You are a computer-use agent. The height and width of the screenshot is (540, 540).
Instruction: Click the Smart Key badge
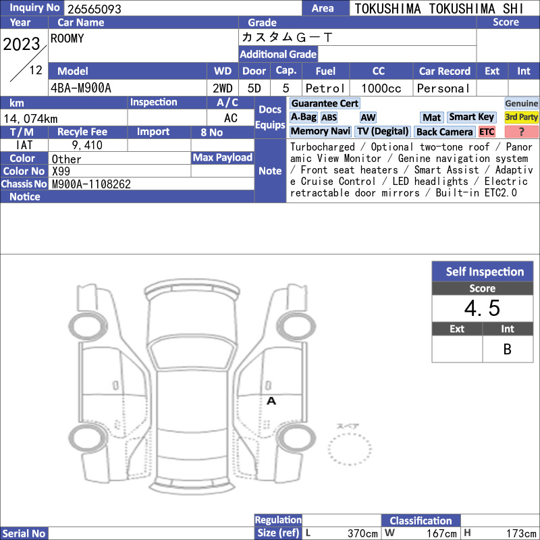[471, 117]
